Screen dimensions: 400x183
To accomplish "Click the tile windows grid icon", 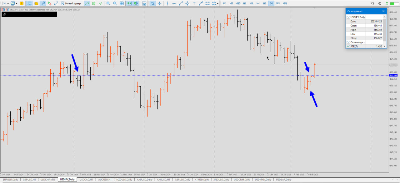I will coord(122,3).
